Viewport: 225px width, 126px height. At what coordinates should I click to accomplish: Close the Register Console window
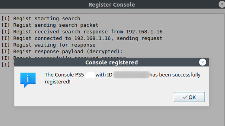tap(222, 4)
